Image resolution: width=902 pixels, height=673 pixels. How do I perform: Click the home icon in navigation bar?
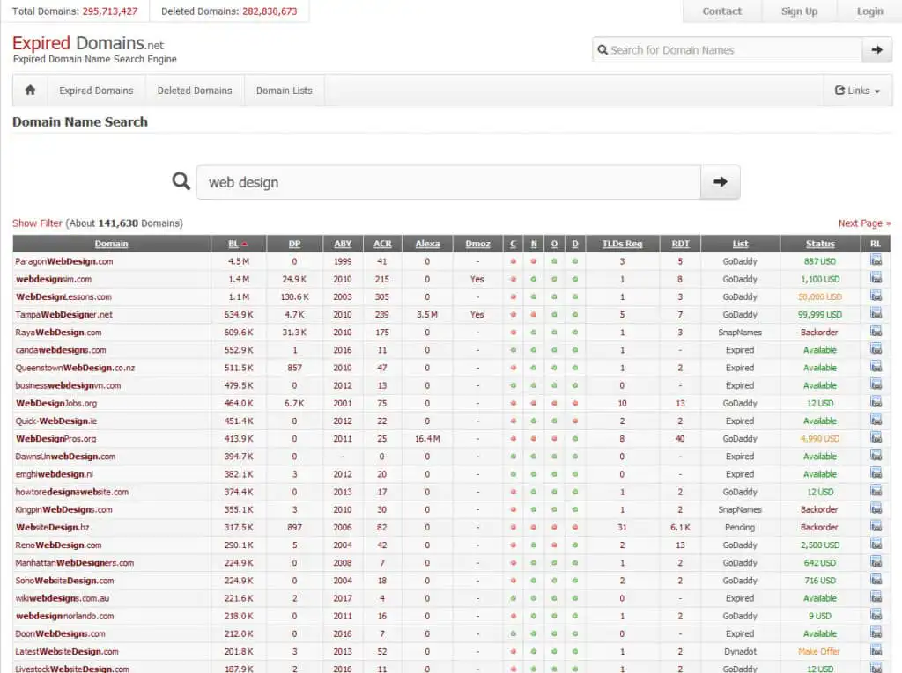pyautogui.click(x=31, y=91)
